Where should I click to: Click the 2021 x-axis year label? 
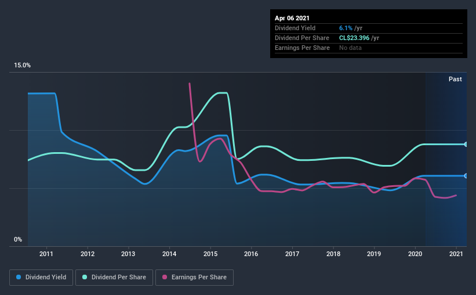coord(456,254)
